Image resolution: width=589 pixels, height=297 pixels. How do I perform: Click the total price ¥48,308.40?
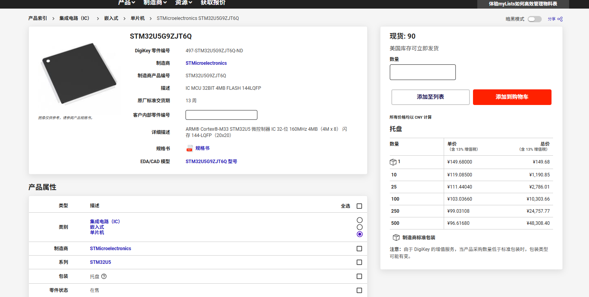(538, 223)
